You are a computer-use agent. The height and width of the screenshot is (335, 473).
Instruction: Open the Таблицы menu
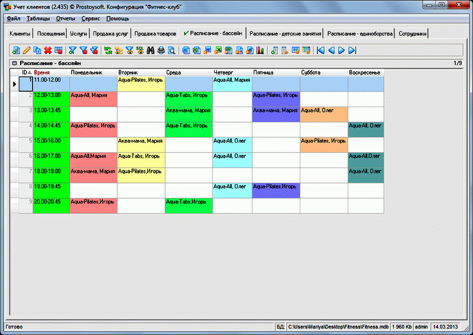(x=38, y=18)
